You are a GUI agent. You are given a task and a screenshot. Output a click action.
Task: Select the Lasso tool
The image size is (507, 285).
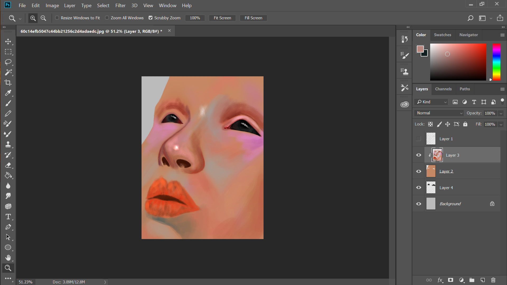pyautogui.click(x=8, y=62)
